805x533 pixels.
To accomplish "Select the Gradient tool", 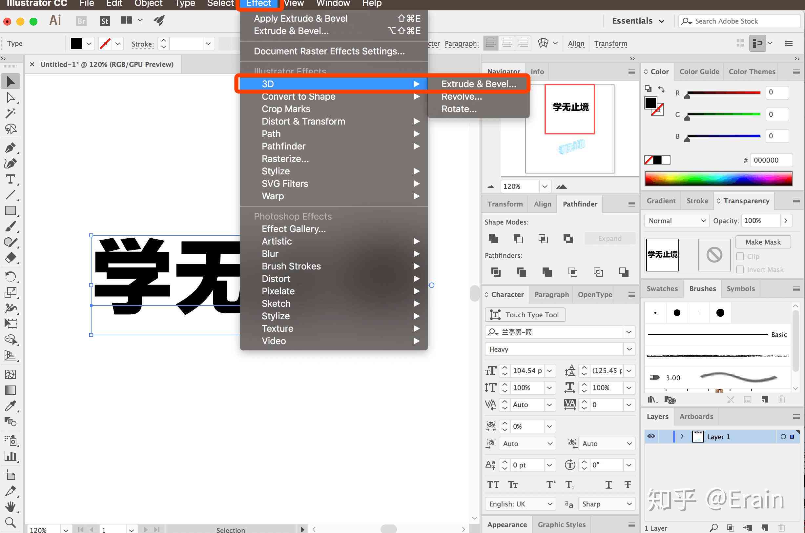I will (x=10, y=390).
